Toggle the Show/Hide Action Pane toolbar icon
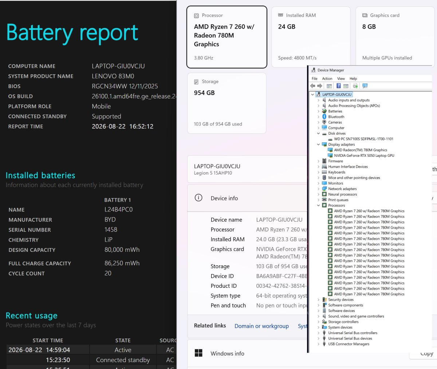This screenshot has height=369, width=437. (346, 86)
